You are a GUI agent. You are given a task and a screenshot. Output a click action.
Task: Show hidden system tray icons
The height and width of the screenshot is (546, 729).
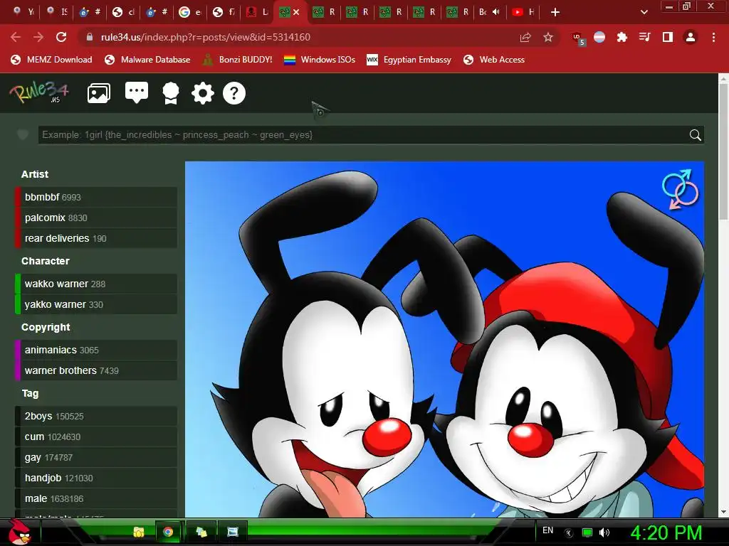point(568,533)
